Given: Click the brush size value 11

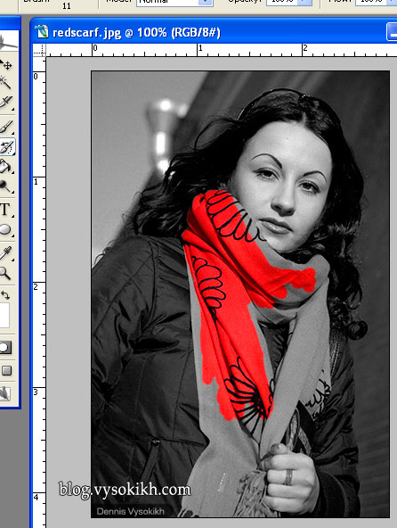Looking at the screenshot, I should click(x=67, y=5).
